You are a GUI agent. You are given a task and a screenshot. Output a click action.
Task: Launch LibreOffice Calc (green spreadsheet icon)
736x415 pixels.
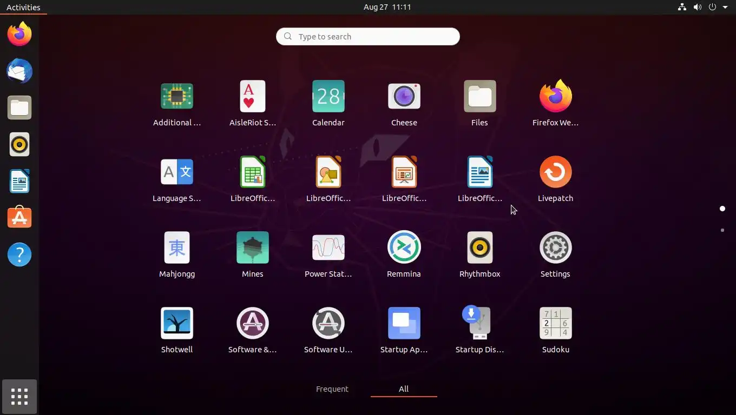tap(253, 172)
